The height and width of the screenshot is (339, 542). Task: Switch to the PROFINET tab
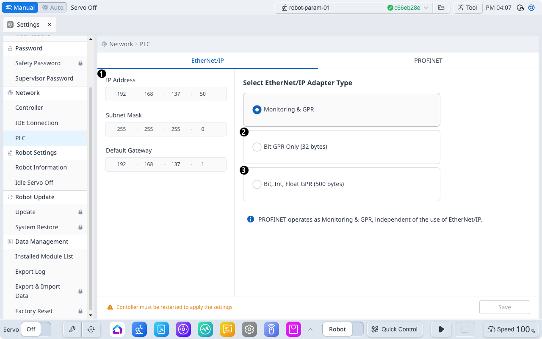[x=428, y=61]
